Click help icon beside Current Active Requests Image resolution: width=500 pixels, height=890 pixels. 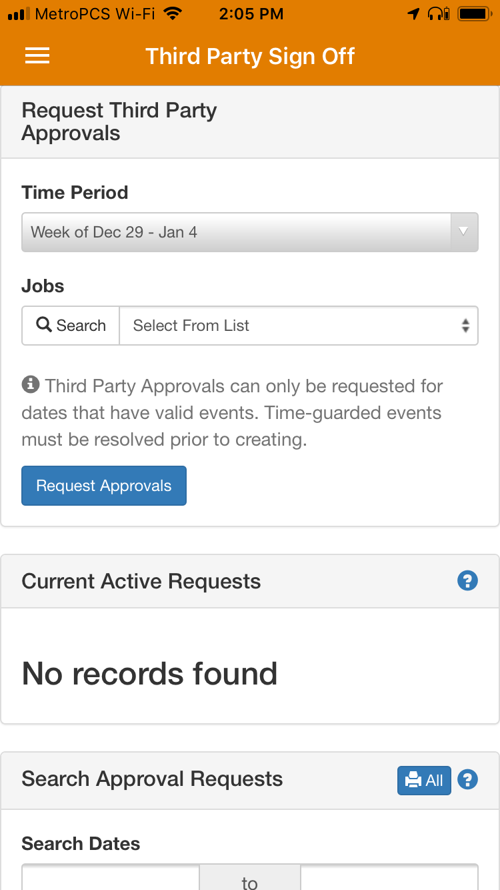pyautogui.click(x=467, y=581)
